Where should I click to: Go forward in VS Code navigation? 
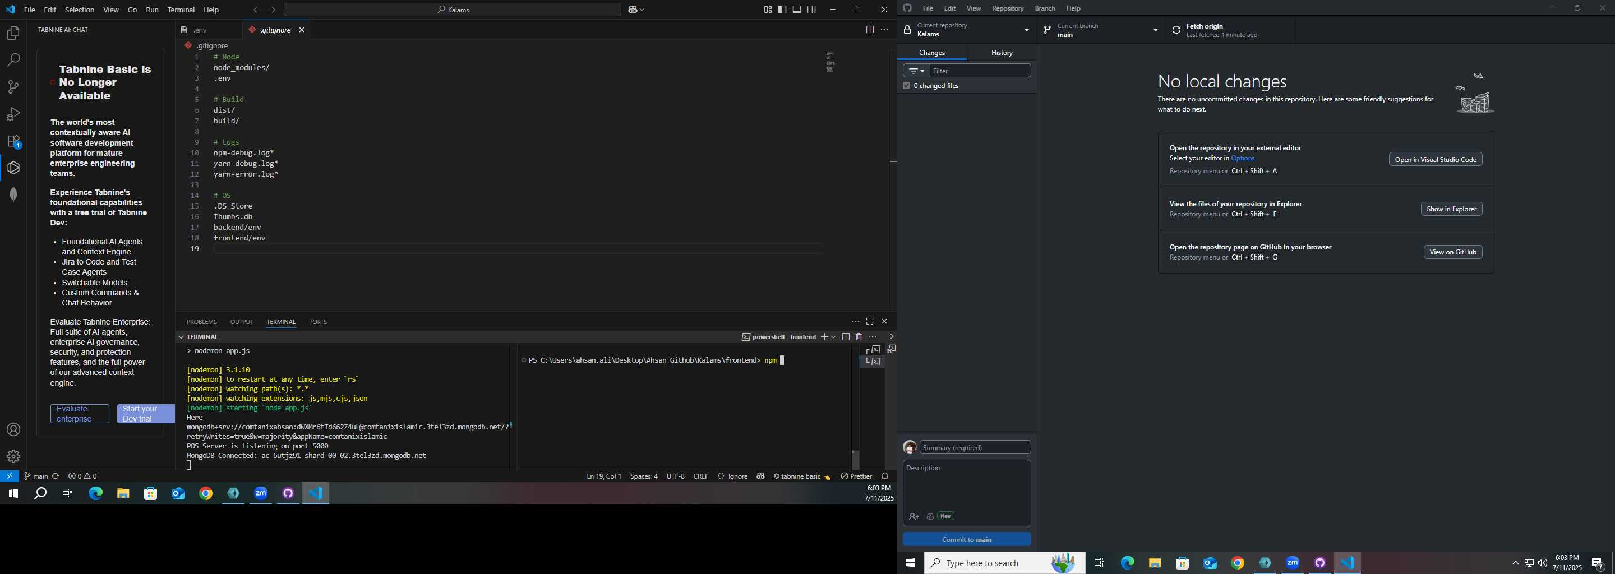272,10
